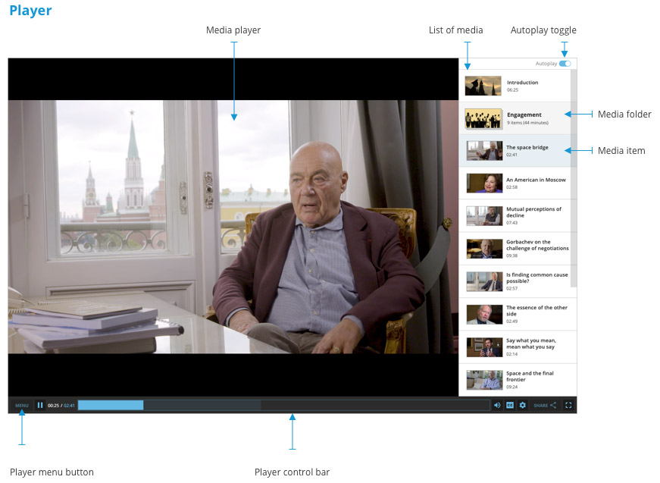The width and height of the screenshot is (660, 483).
Task: Play the Introduction media item
Action: pyautogui.click(x=515, y=86)
